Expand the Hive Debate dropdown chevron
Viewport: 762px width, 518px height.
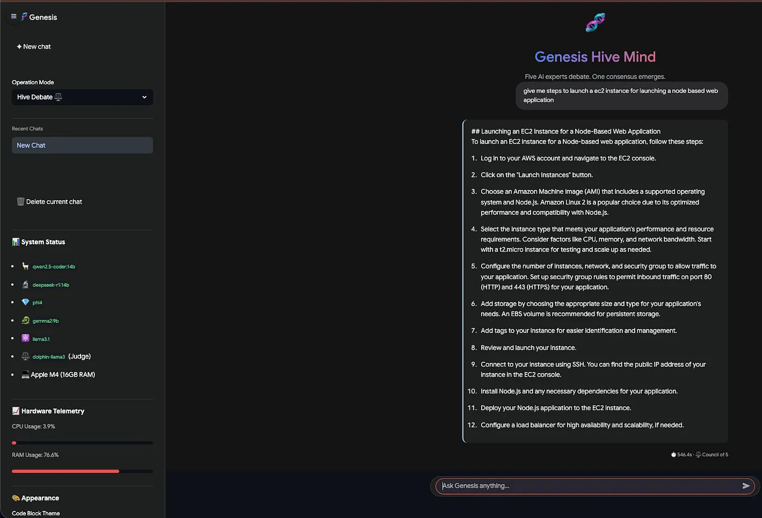click(x=144, y=97)
